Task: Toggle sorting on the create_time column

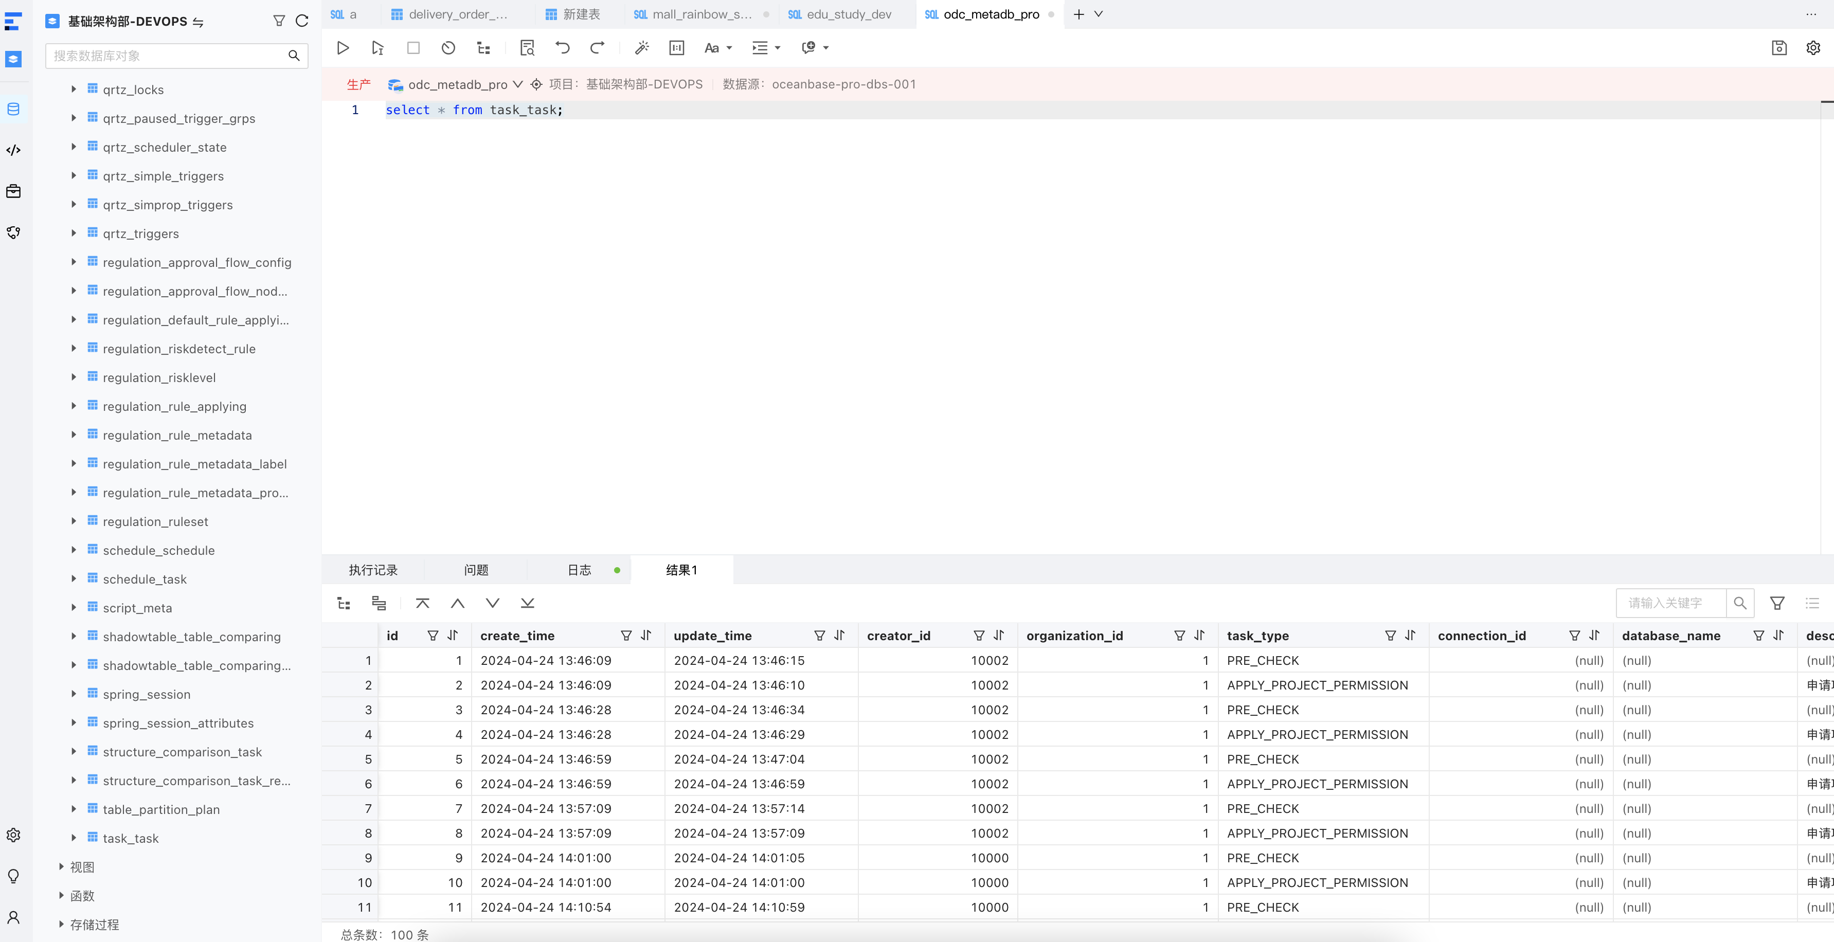Action: click(x=645, y=635)
